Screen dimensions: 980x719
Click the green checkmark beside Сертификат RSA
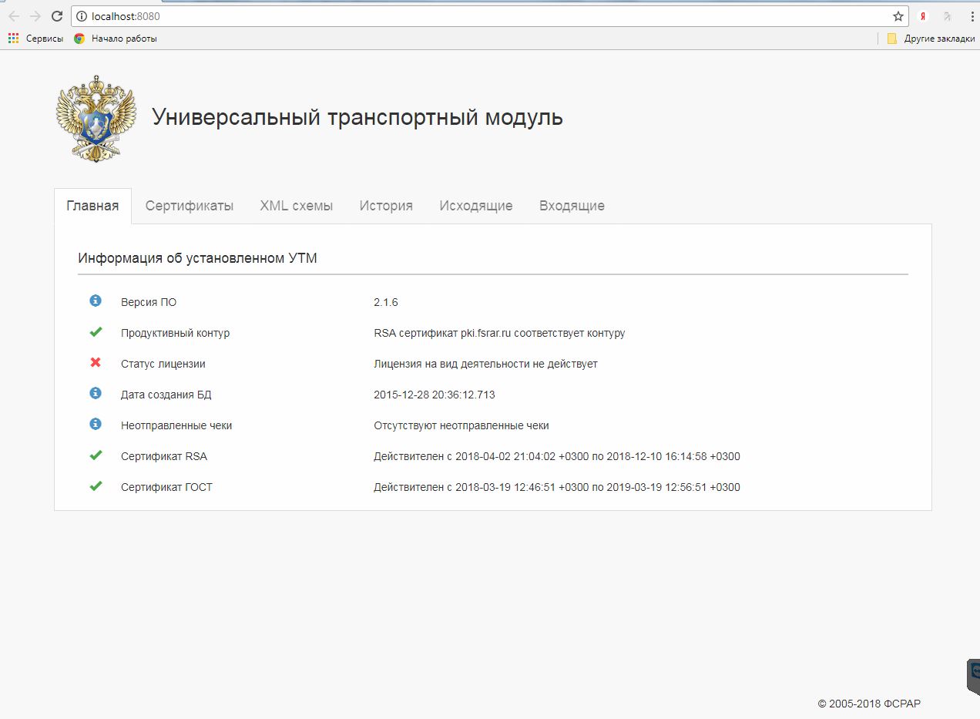[96, 455]
